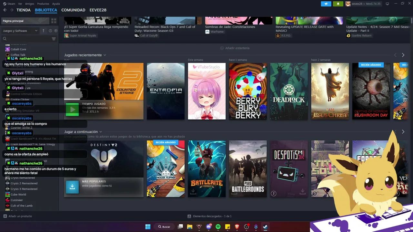Expand the Jugar a continuación shelf menu

(x=101, y=132)
